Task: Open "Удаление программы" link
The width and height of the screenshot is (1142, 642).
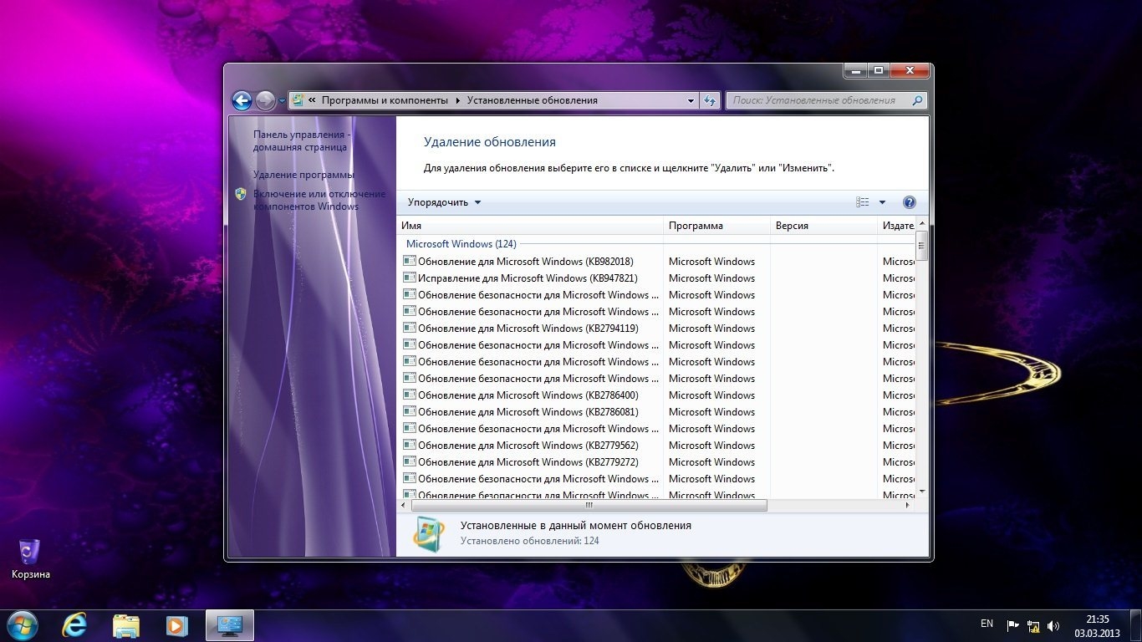Action: [x=303, y=175]
